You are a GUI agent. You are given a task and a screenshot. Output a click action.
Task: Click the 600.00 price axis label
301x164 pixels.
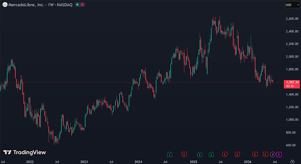291,145
